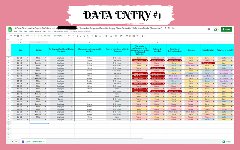Screen dimensions: 240x150
Task: Select the Breakage column header cell
Action: 192,50
